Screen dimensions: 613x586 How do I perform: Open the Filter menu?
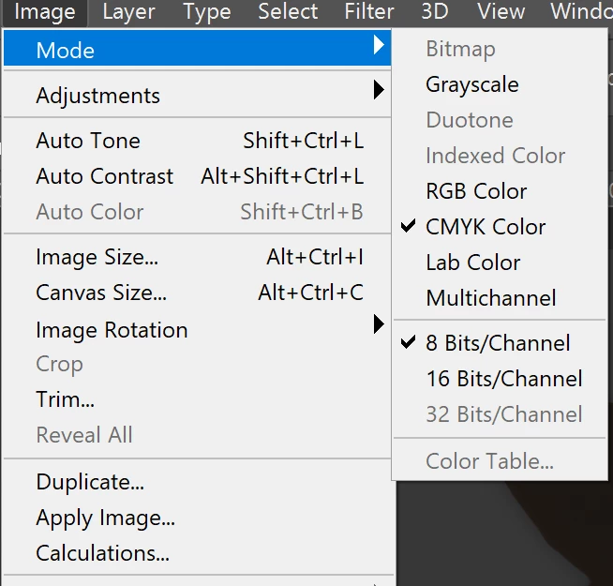tap(368, 12)
